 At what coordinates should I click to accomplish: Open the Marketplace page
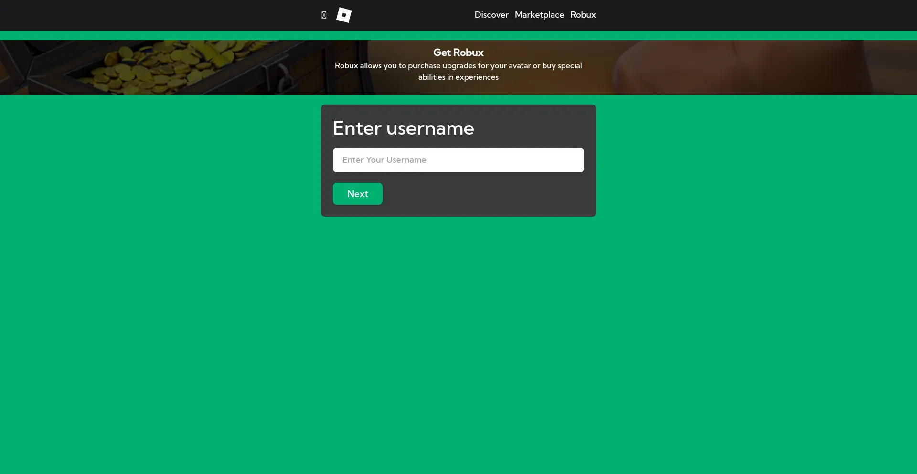(539, 15)
